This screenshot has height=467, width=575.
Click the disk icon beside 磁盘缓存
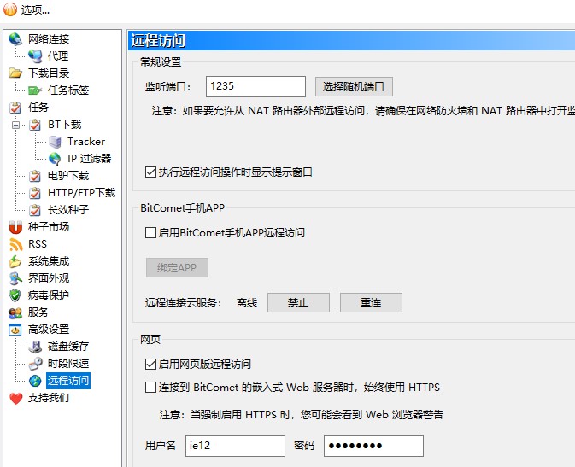click(35, 347)
